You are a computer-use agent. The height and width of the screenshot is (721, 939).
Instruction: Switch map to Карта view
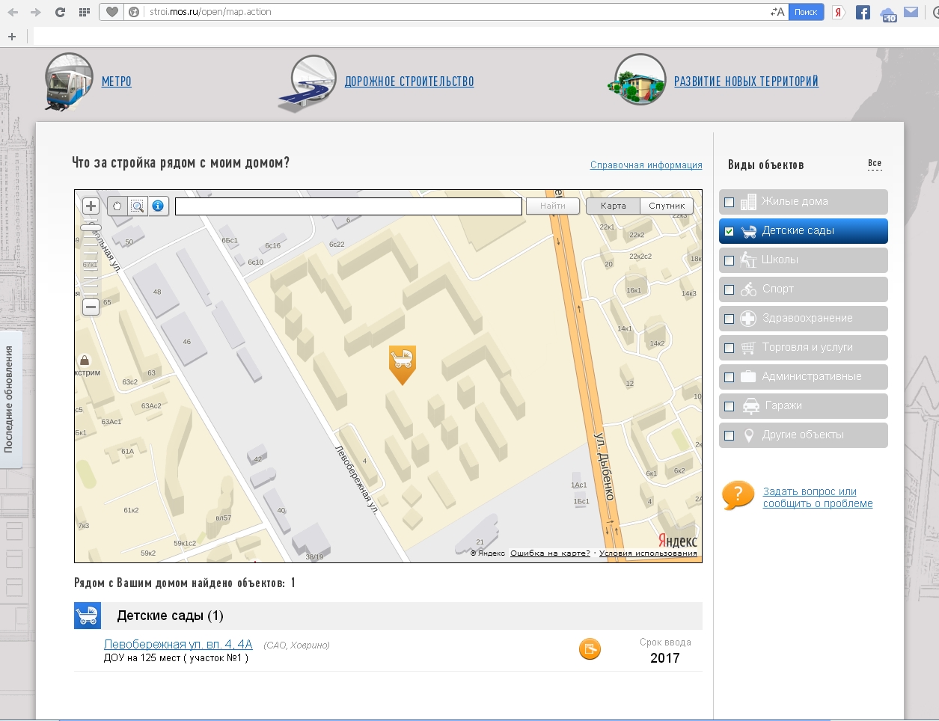point(613,206)
